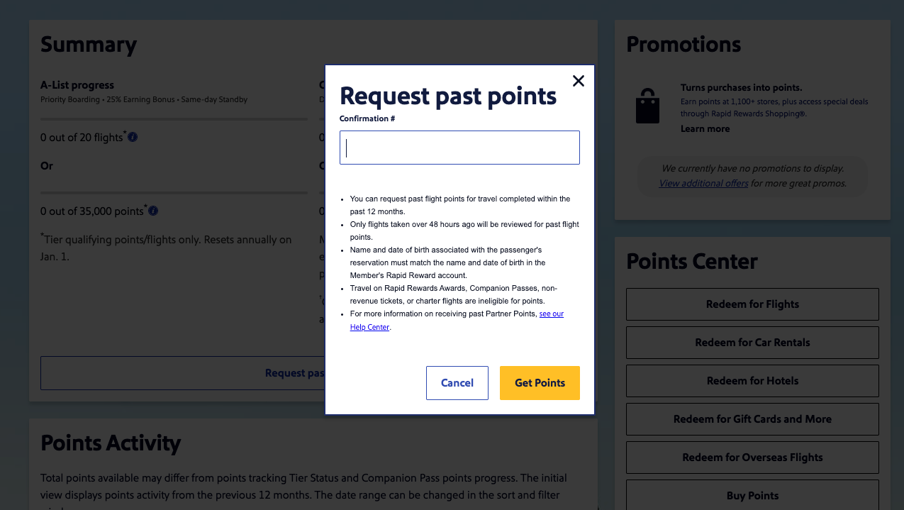
Task: Click Learn more about Rapid Rewards Shopping
Action: point(705,128)
